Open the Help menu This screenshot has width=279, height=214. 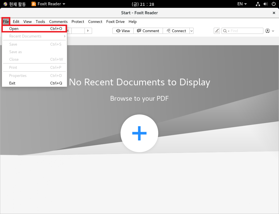(133, 22)
